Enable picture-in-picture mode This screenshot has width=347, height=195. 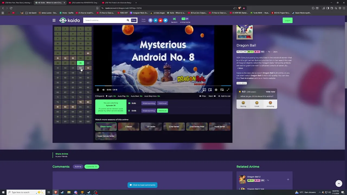222,90
